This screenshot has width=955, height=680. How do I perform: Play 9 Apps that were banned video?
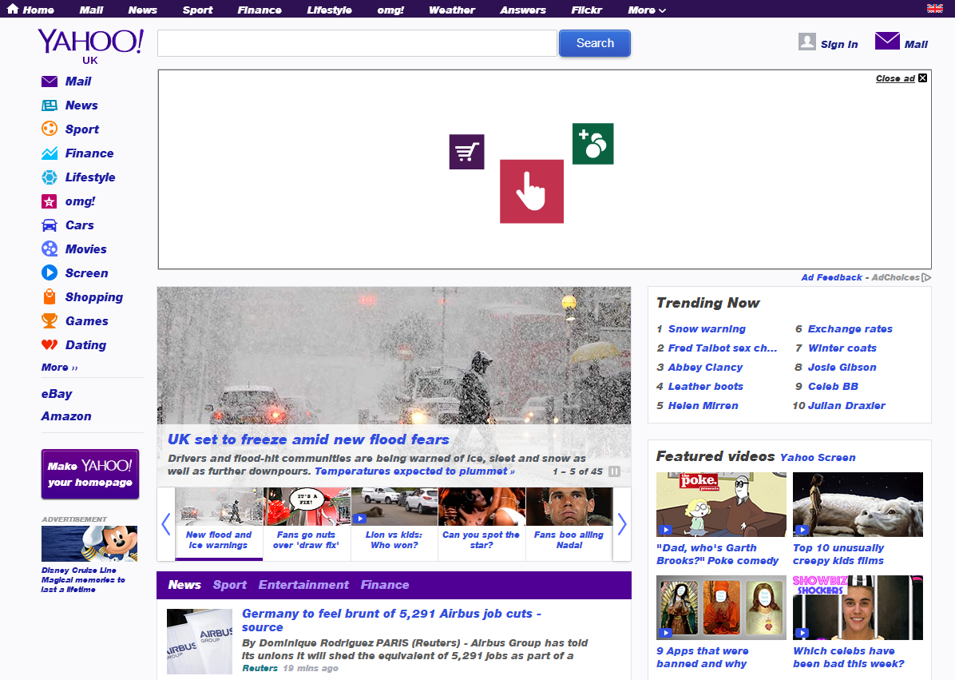click(x=721, y=607)
